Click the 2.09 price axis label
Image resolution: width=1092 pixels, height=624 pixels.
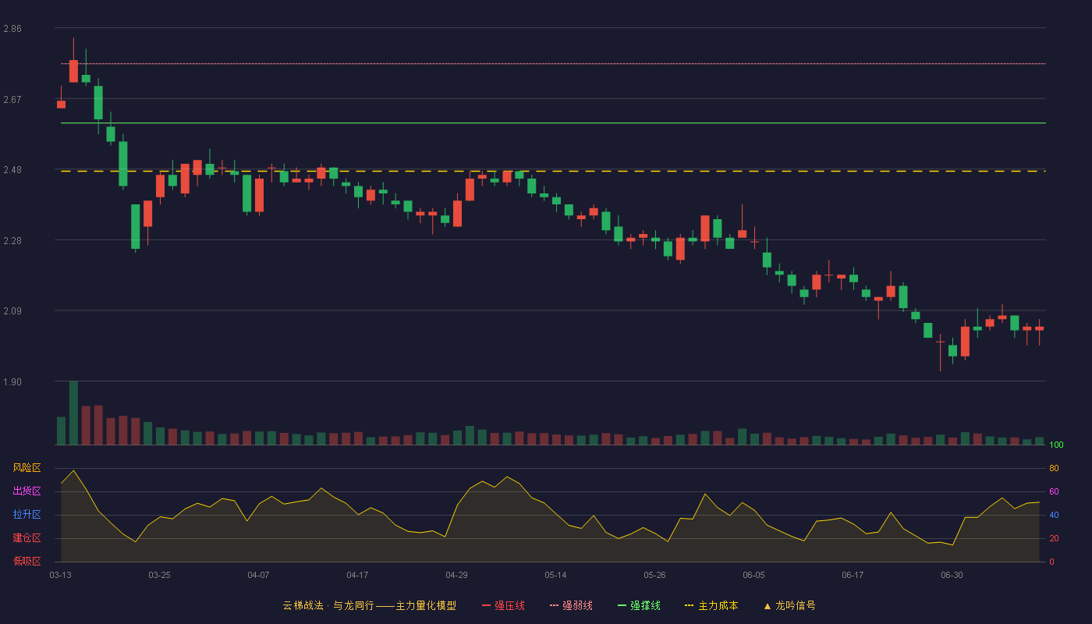[12, 311]
